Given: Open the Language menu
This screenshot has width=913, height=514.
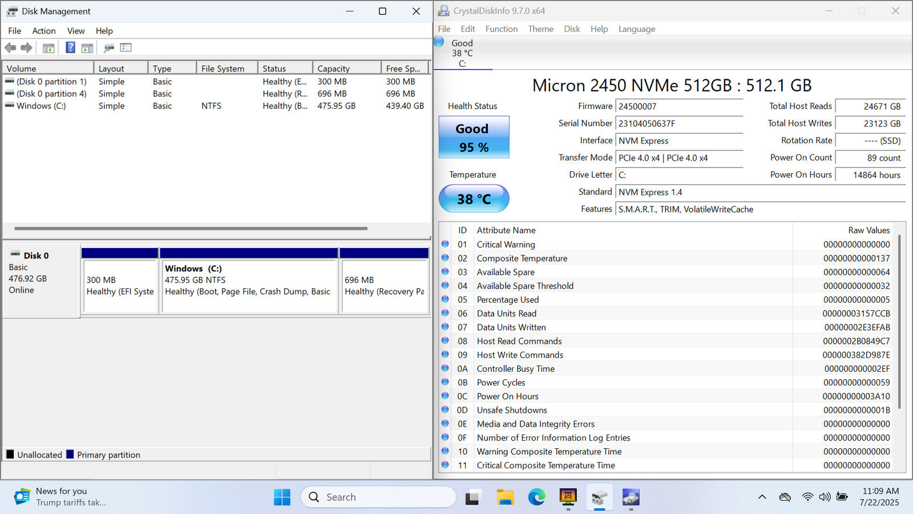Looking at the screenshot, I should click(636, 29).
